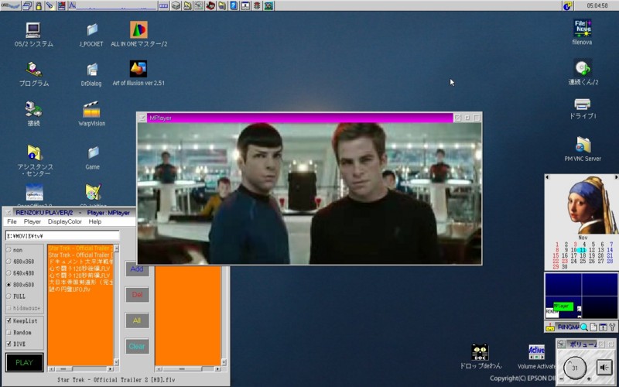Click file list horizontal scroll right arrow
619x387 pixels.
coord(110,369)
